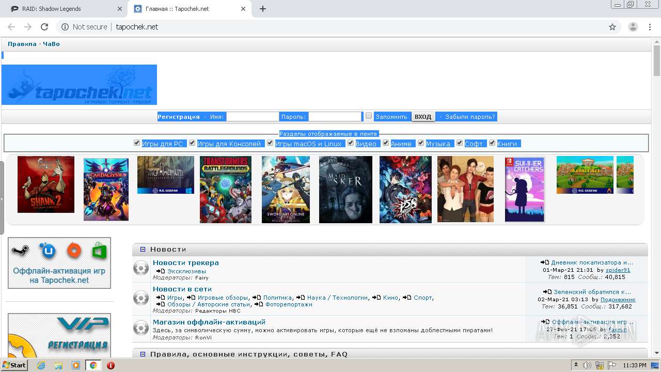Click the Пароль password input field
This screenshot has height=372, width=661.
coord(335,117)
